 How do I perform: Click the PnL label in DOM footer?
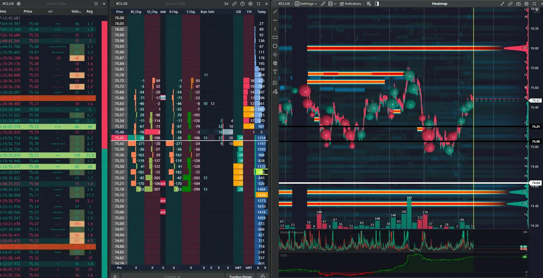pos(119,268)
